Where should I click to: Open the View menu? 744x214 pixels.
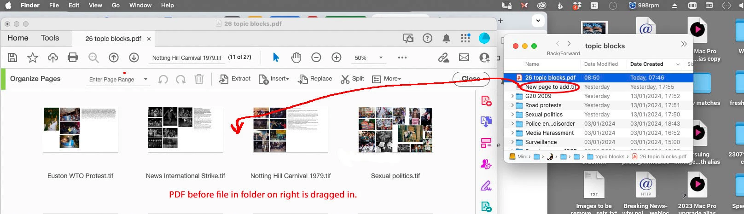coord(95,5)
